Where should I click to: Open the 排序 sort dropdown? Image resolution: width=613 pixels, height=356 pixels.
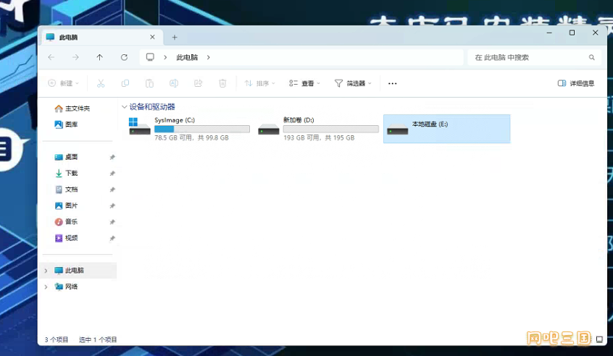tap(259, 83)
